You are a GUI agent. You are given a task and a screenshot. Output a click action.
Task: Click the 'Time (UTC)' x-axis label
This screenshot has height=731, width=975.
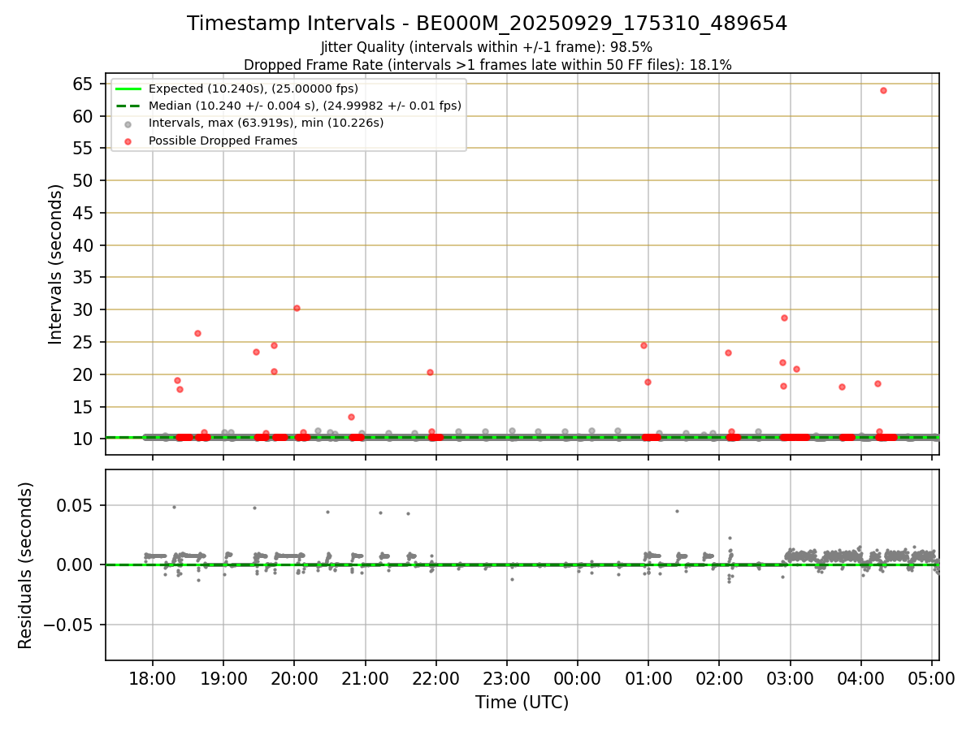click(x=522, y=703)
